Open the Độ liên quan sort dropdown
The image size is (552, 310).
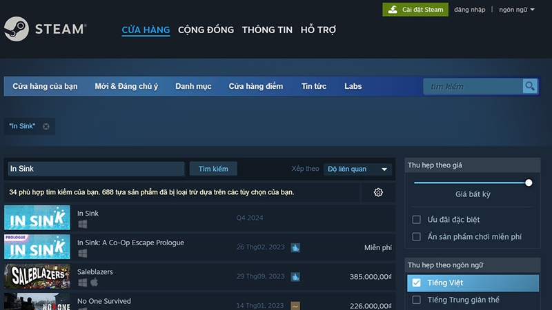[x=357, y=169]
